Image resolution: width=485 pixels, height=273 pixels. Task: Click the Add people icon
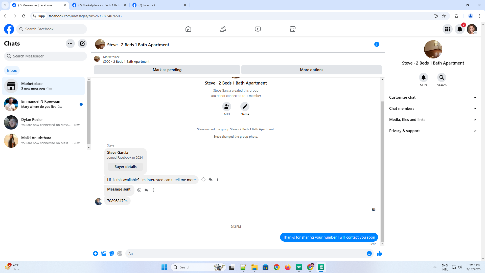(227, 107)
